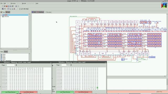Click Last Write Access in ram0 window
The image size is (168, 94).
pos(29,92)
